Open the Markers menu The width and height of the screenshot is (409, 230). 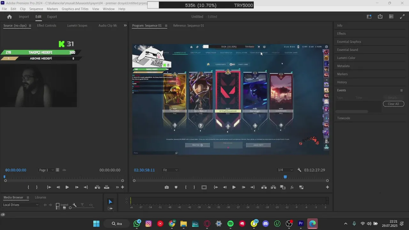click(52, 9)
